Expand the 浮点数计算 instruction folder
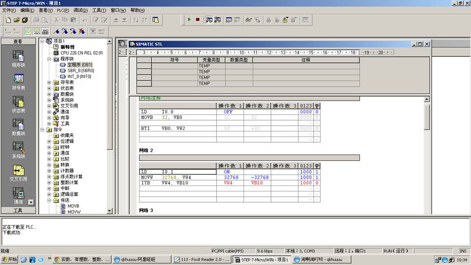Viewport: 471px width, 265px height. click(x=49, y=177)
